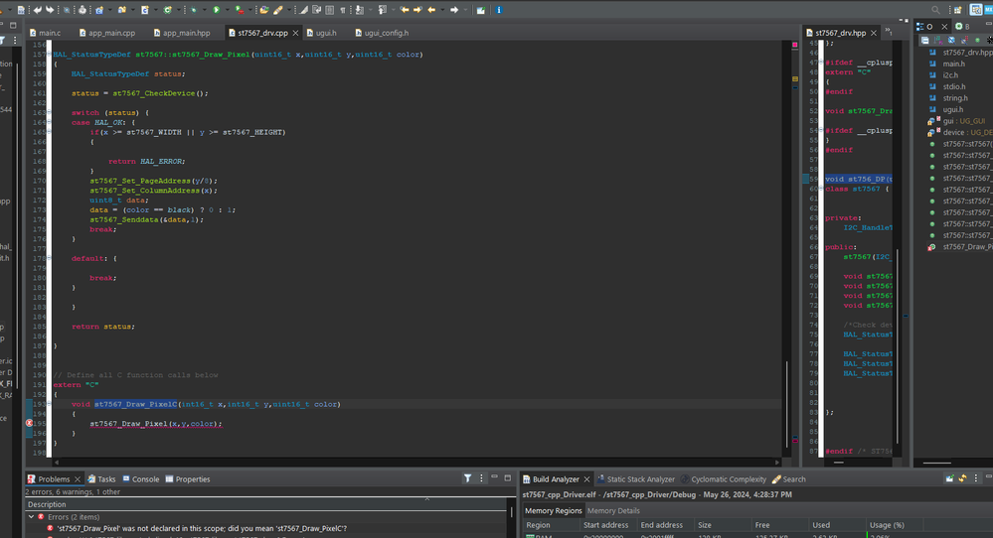Select 'st7567_Draw_Pixel' not declared error row
This screenshot has height=538, width=993.
(202, 528)
